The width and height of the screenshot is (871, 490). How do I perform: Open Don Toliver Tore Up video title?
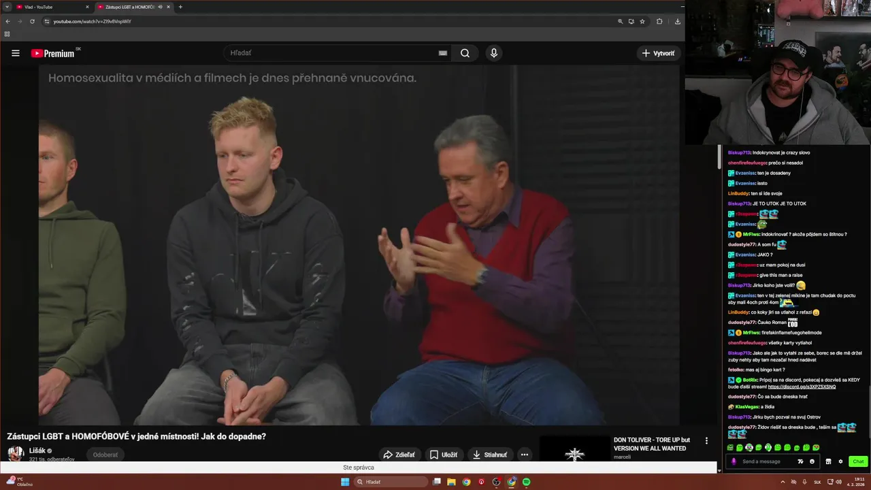(x=652, y=444)
